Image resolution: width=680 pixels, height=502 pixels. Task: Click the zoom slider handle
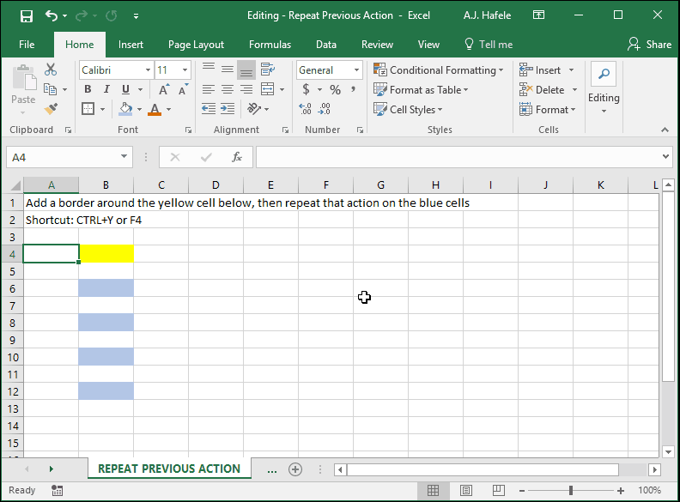[x=571, y=491]
